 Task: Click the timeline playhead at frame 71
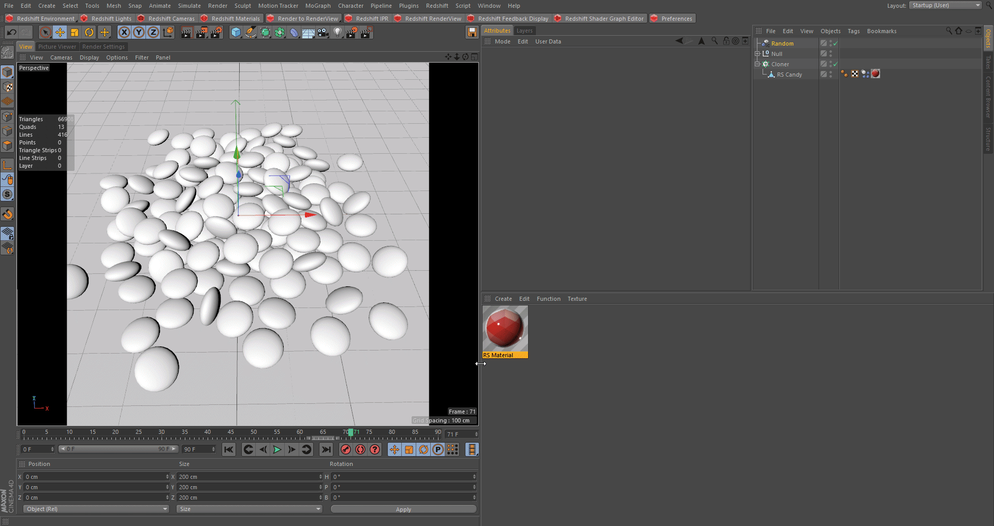click(x=350, y=432)
